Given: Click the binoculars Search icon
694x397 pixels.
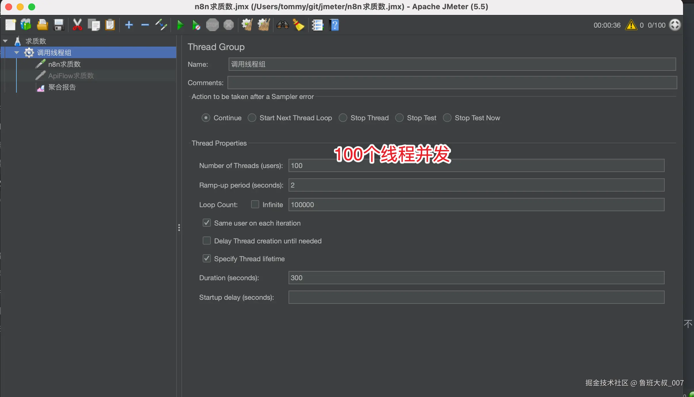Looking at the screenshot, I should pyautogui.click(x=282, y=25).
